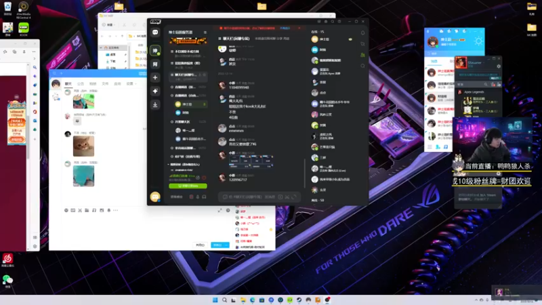This screenshot has height=305, width=542.
Task: Switch to 聊天 tab in QQ group window
Action: click(x=68, y=83)
